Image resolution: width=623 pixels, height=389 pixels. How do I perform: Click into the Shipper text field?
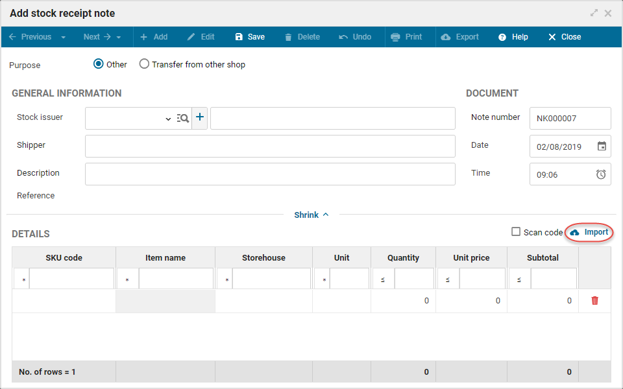tap(270, 147)
